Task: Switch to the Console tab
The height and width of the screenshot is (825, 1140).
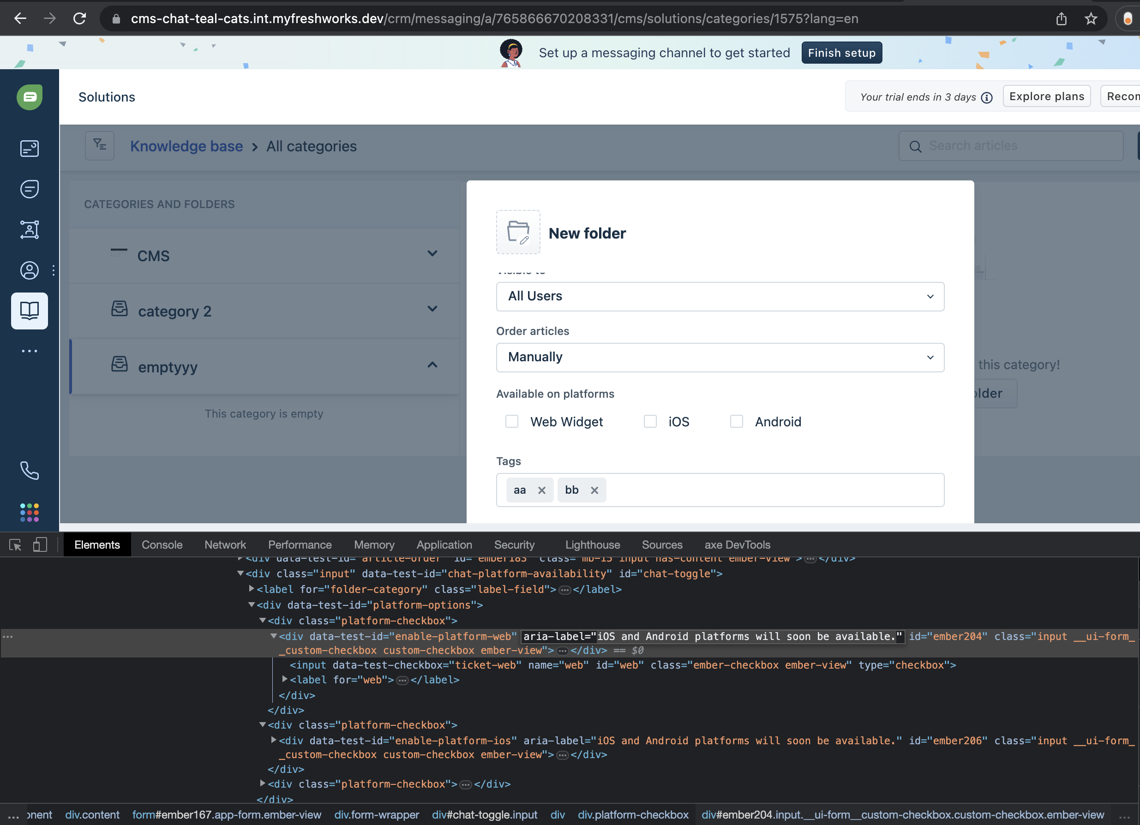Action: (162, 544)
